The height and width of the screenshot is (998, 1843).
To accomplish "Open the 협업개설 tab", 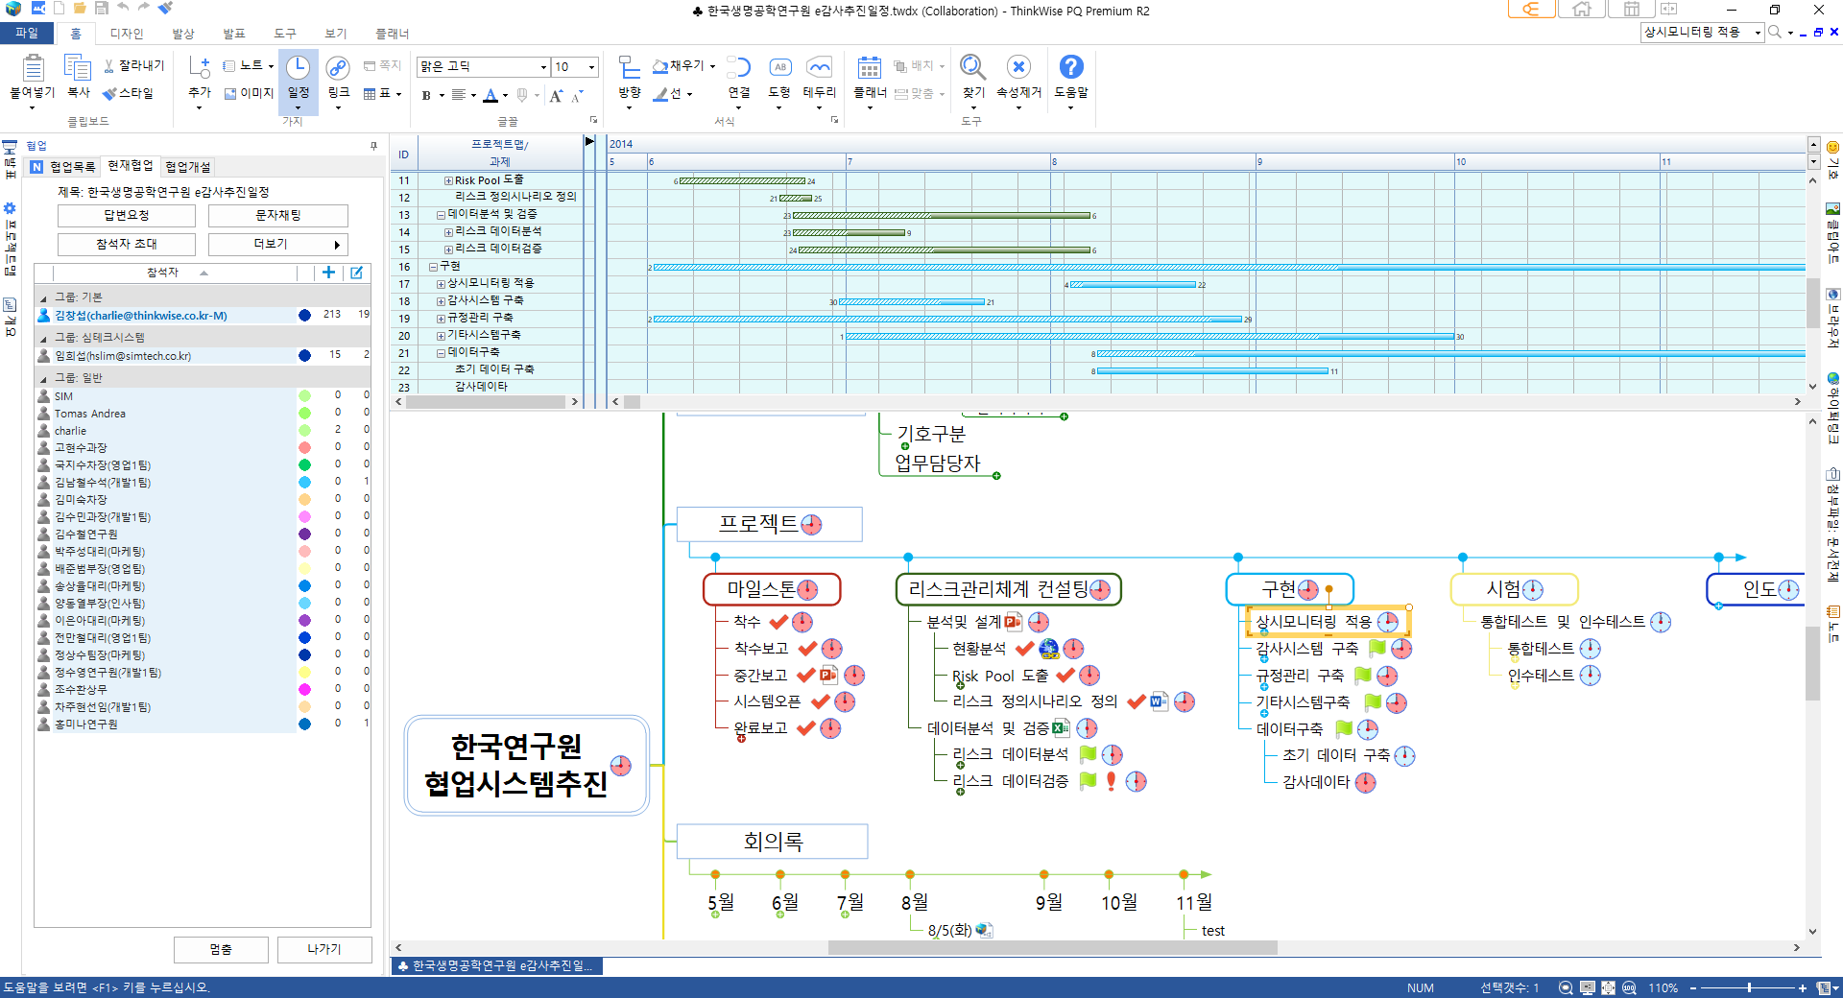I will pos(187,167).
